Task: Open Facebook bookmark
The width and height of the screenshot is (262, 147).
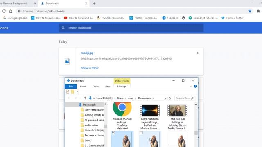Action: (170, 18)
